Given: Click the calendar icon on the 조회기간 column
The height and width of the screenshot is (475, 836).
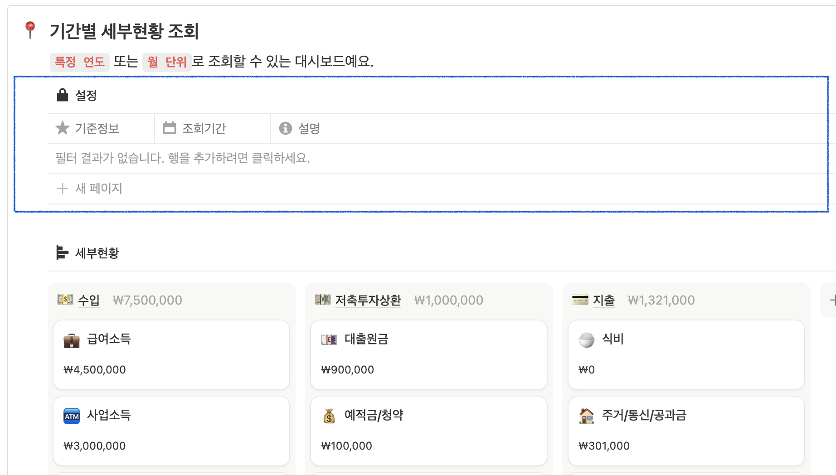Looking at the screenshot, I should 169,128.
